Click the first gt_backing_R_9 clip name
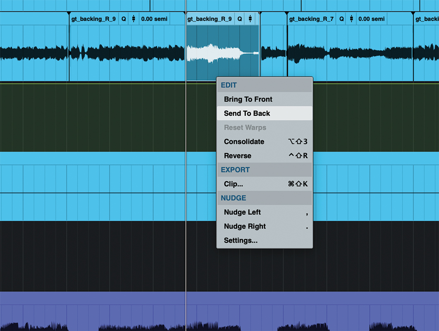Screen dimensions: 439x331 click(93, 19)
